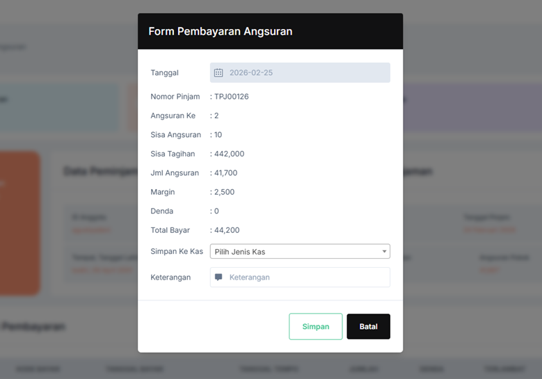
Task: Expand the Pilih Jenis Kas dropdown arrow
Action: click(x=384, y=251)
